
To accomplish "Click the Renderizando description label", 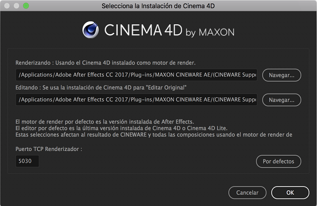I will tap(105, 63).
